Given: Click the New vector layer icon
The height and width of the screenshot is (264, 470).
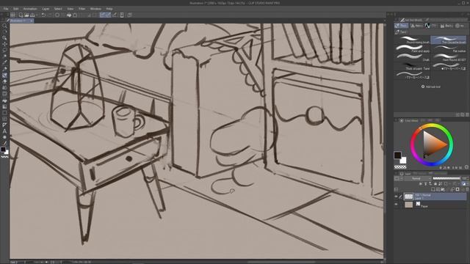Looking at the screenshot, I should point(438,189).
